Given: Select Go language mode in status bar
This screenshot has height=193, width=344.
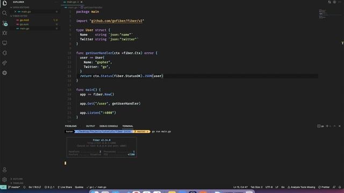Looking at the screenshot, I should (x=283, y=187).
